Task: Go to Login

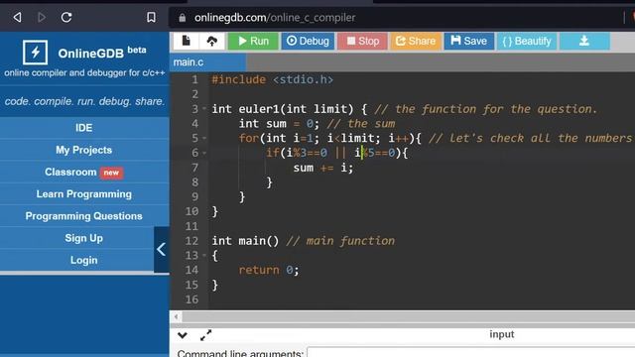Action: click(83, 260)
